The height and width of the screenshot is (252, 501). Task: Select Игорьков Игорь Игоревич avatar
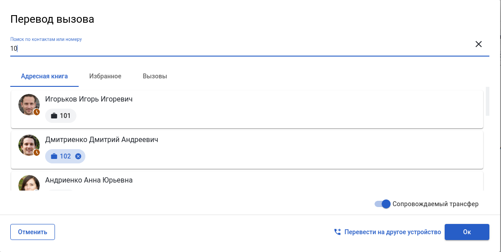pos(29,104)
